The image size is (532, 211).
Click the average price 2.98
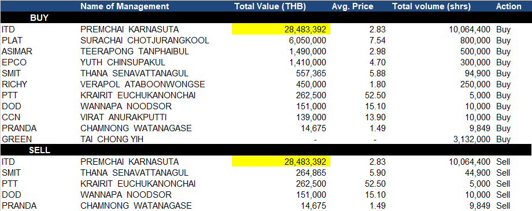[377, 51]
